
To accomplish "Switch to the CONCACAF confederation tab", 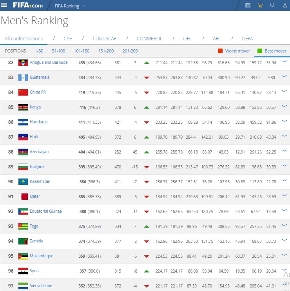I will 105,38.
